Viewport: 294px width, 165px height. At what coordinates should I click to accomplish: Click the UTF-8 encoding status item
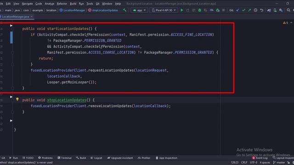[x=254, y=163]
